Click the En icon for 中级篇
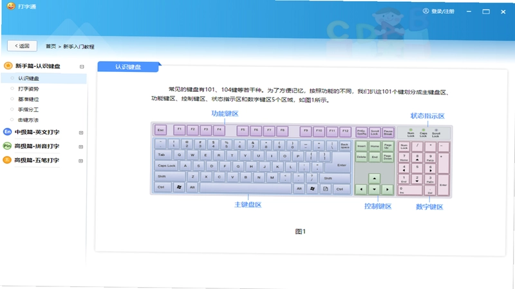Image resolution: width=515 pixels, height=289 pixels. pos(7,132)
